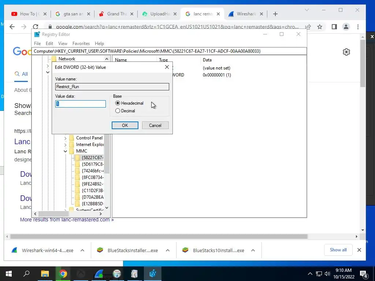Select the Control Panel registry key
The image size is (375, 281).
point(89,138)
